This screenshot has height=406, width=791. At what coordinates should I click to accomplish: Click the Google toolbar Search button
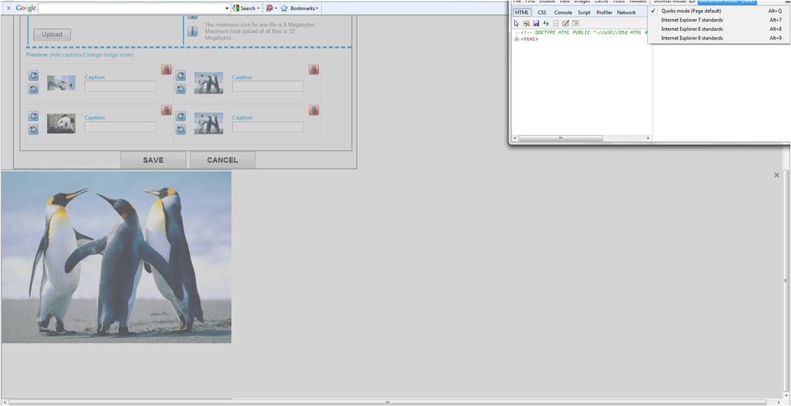pos(244,8)
